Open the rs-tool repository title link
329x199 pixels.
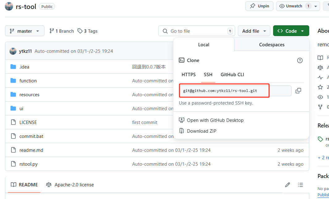[x=26, y=6]
